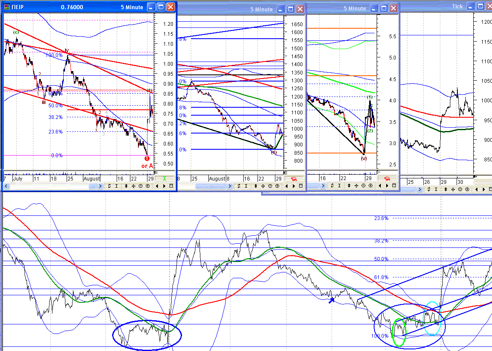Zoom in with the plus icon in the third chart
Screen dimensions: 492x351
point(371,185)
